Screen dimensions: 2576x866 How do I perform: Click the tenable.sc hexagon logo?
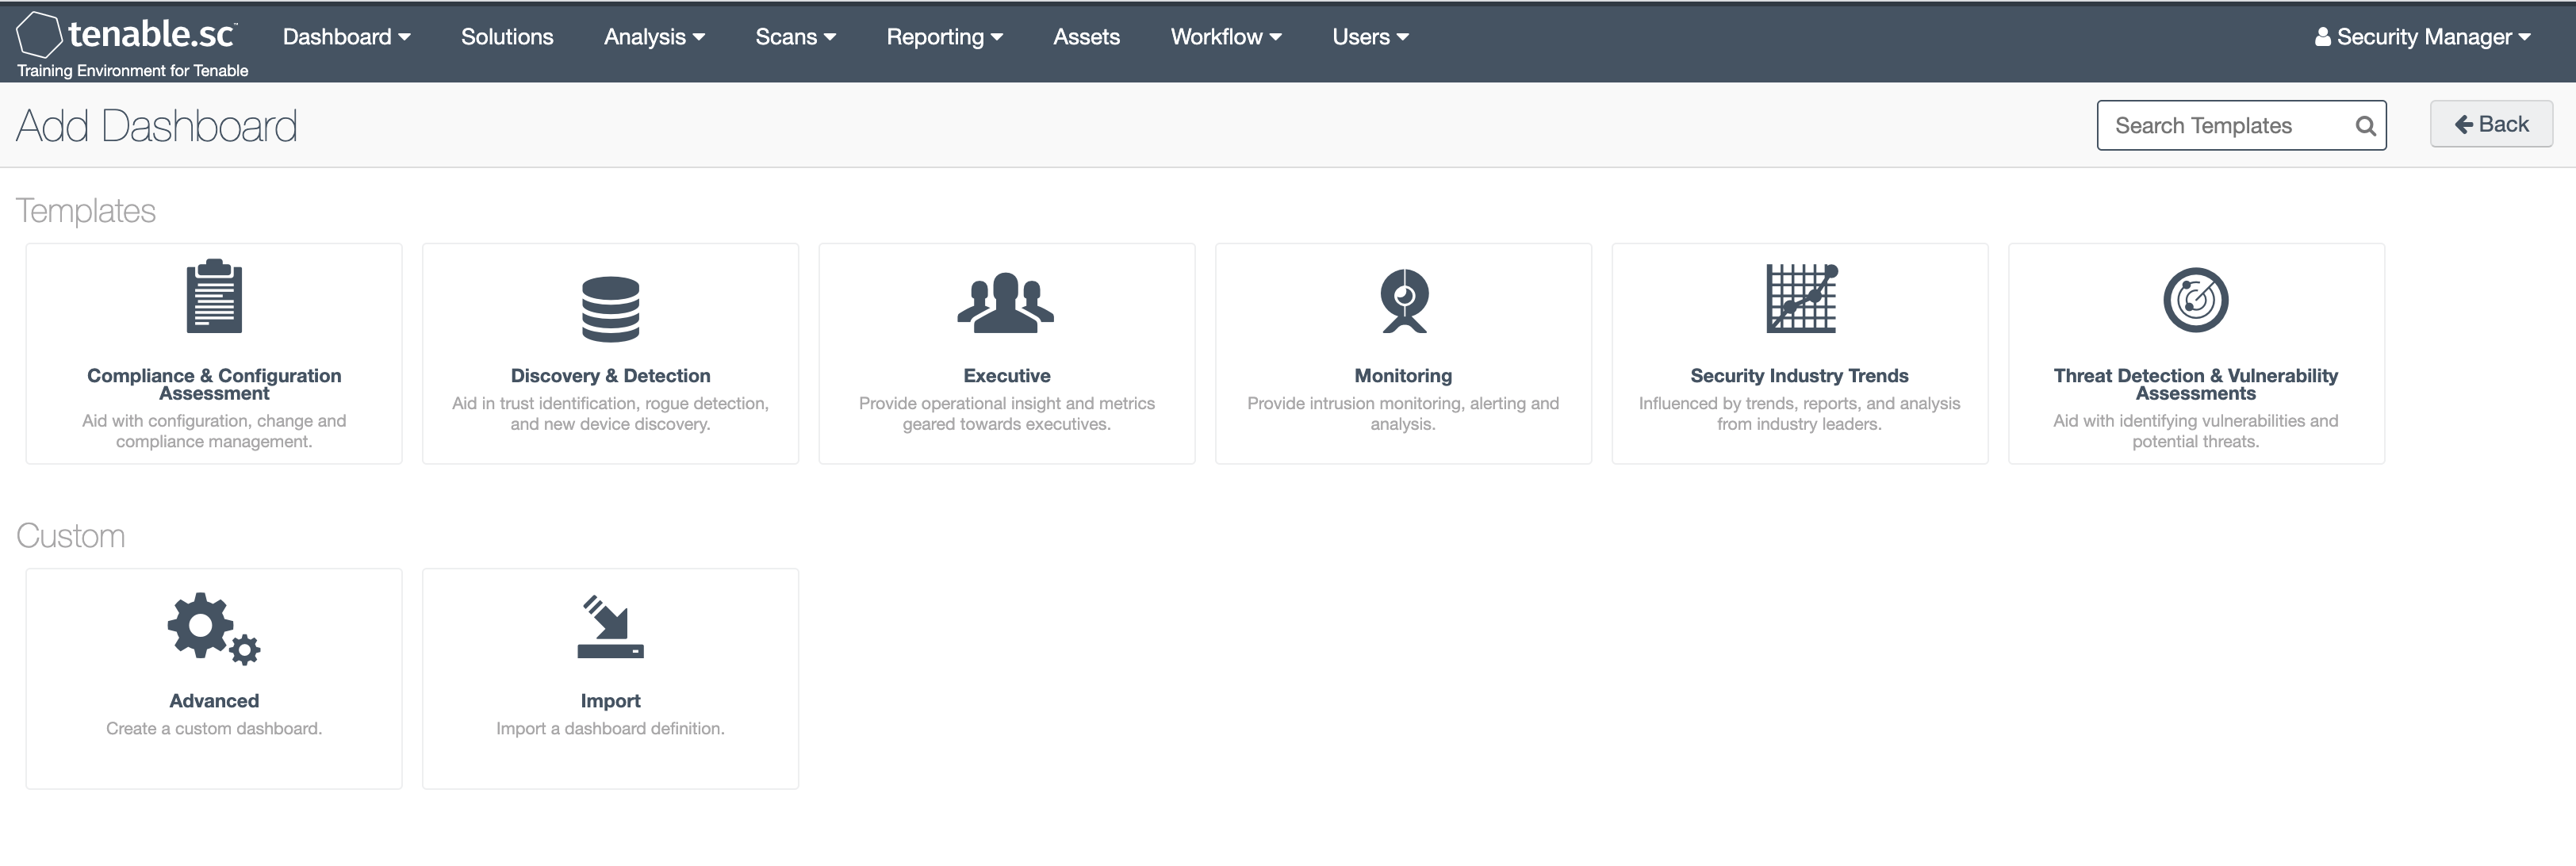coord(40,34)
